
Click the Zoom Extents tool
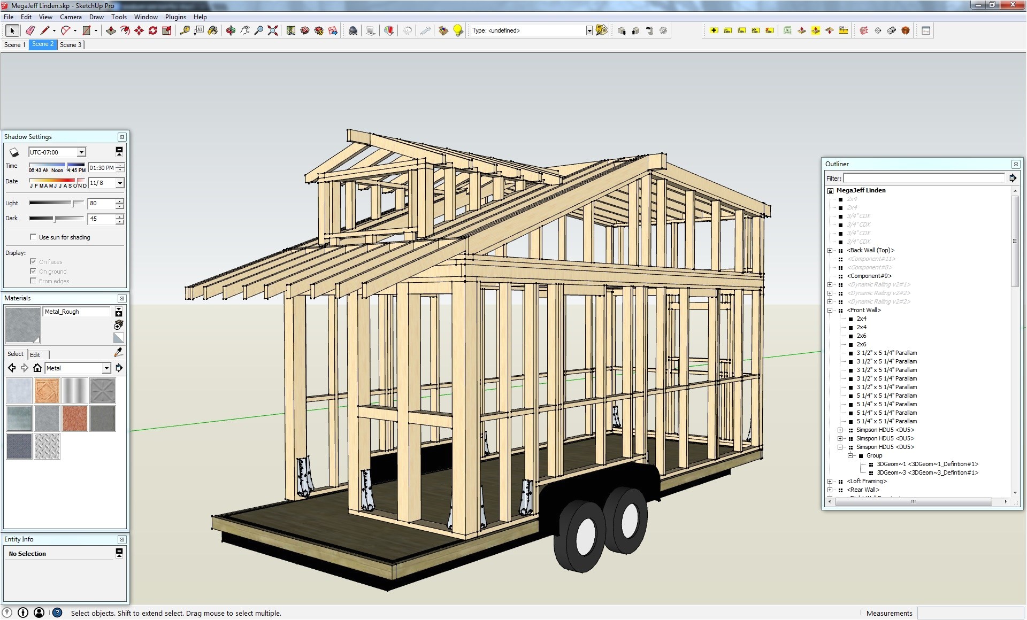point(273,30)
